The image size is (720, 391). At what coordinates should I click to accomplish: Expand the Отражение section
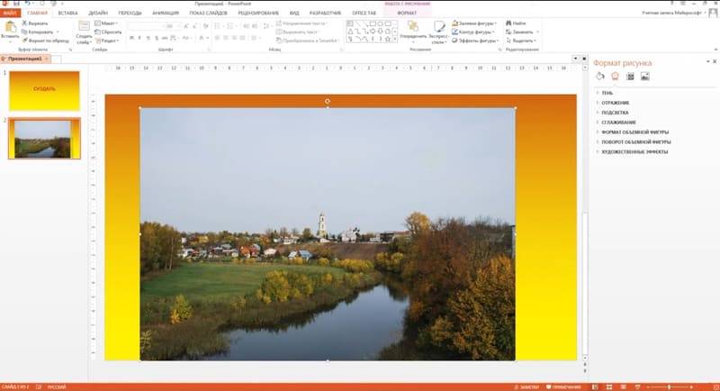pos(615,103)
